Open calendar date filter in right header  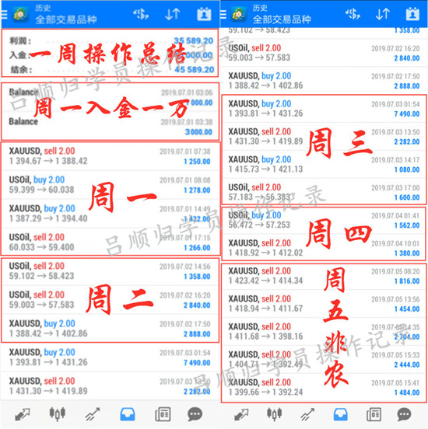412,14
